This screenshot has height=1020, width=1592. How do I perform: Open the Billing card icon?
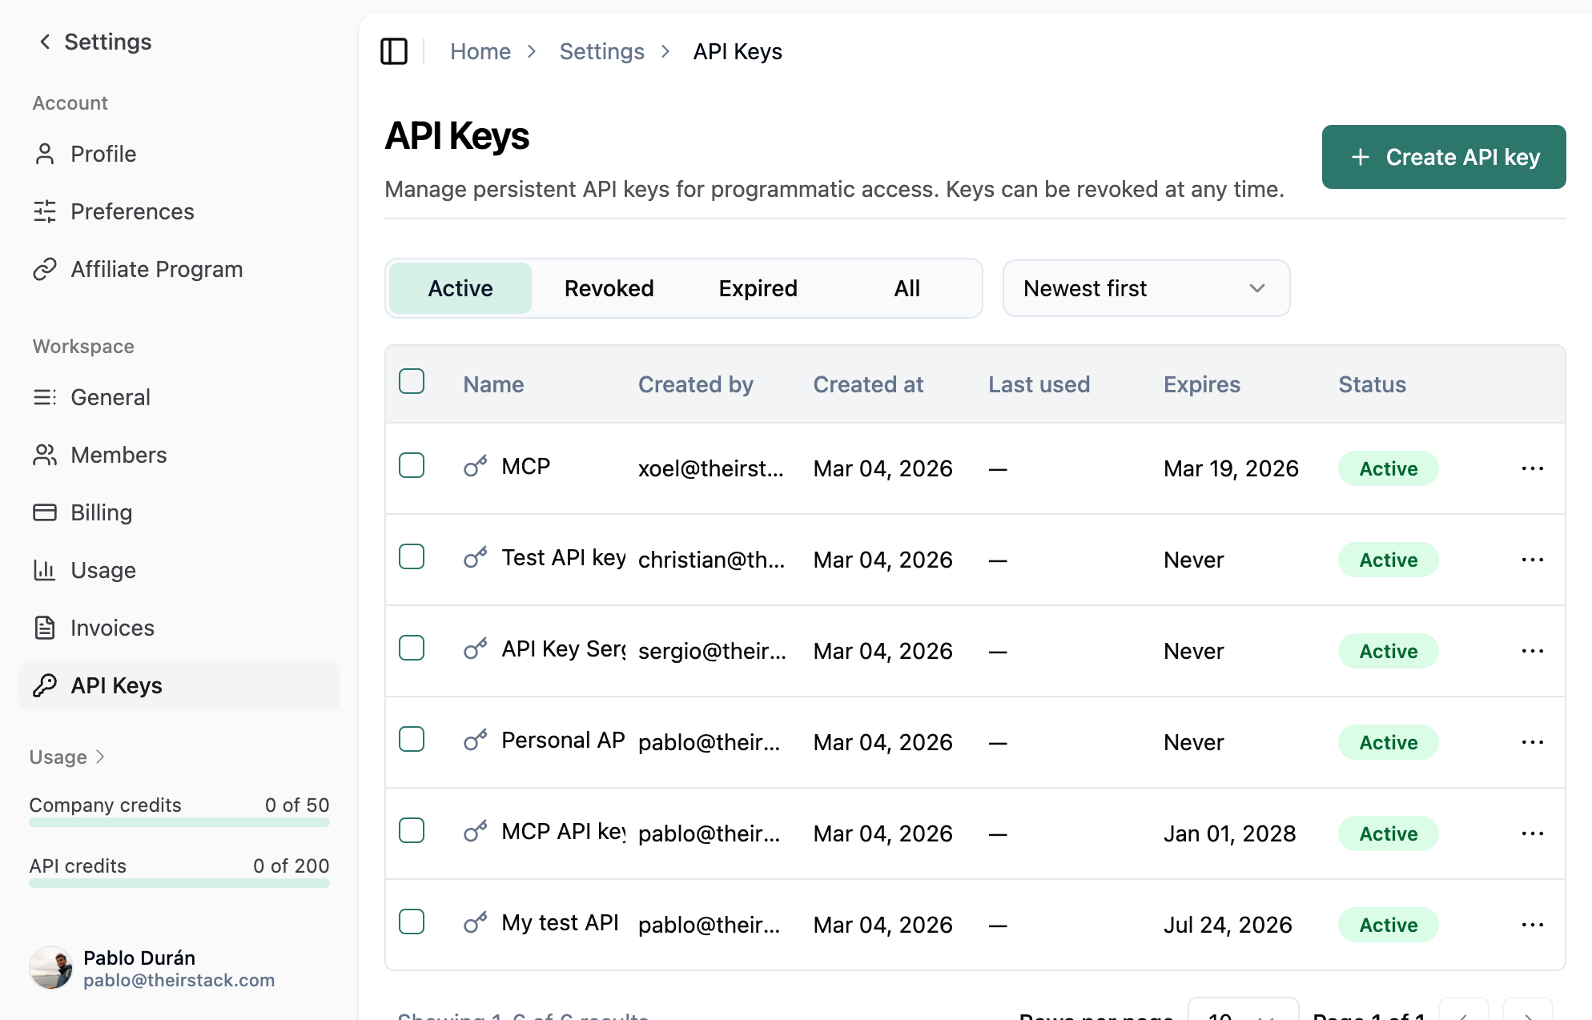click(x=45, y=512)
